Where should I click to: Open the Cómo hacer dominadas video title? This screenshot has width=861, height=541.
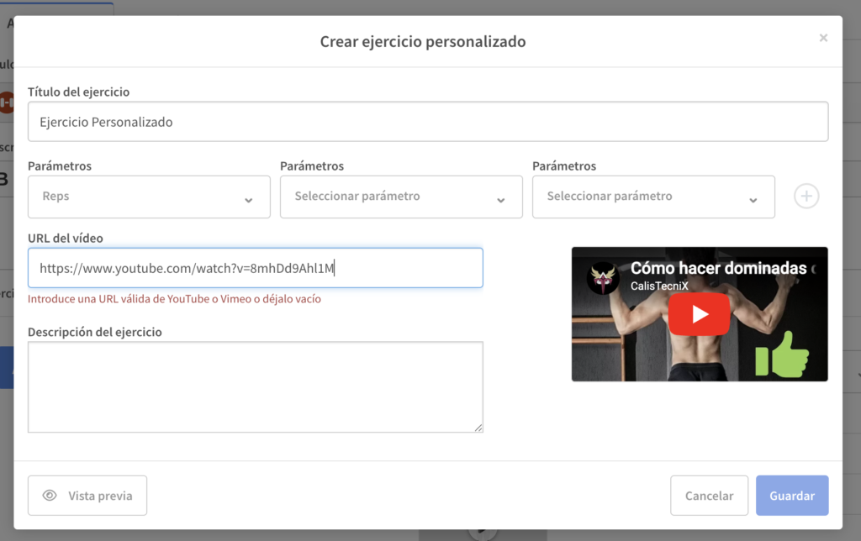coord(719,269)
